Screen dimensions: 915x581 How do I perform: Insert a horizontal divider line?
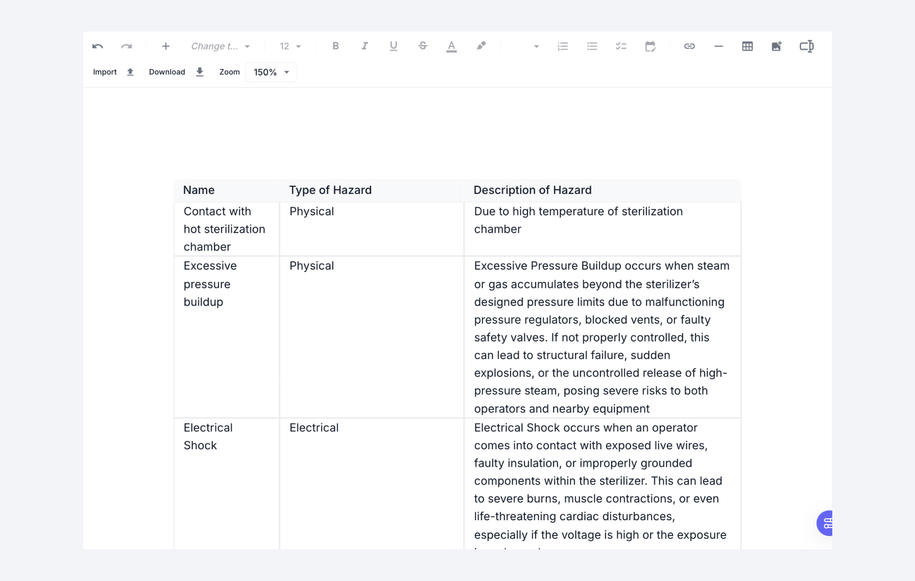click(x=718, y=46)
